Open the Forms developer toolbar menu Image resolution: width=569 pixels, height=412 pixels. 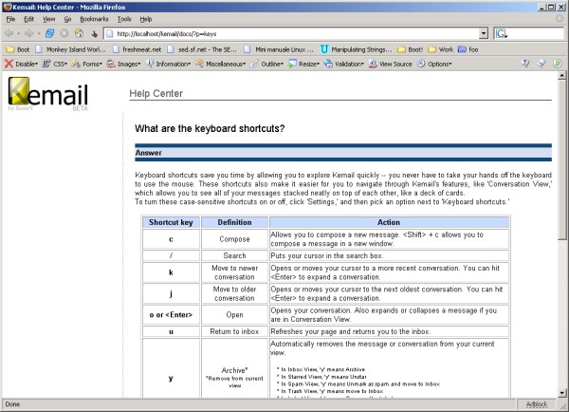pyautogui.click(x=87, y=64)
